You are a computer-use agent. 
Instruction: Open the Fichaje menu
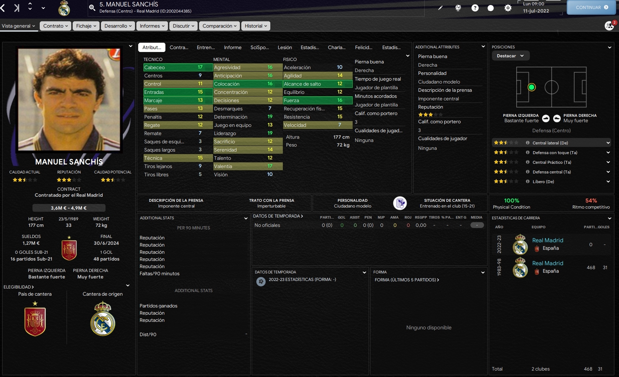(86, 26)
